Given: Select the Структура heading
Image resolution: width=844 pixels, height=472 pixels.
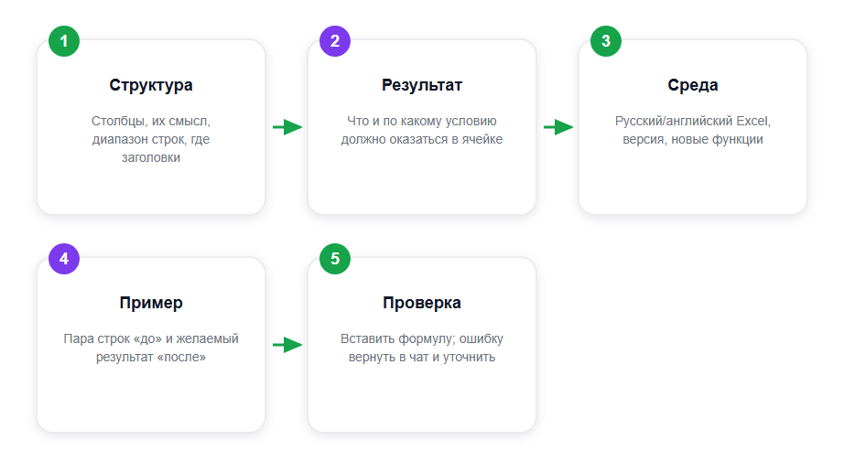Looking at the screenshot, I should [x=151, y=85].
